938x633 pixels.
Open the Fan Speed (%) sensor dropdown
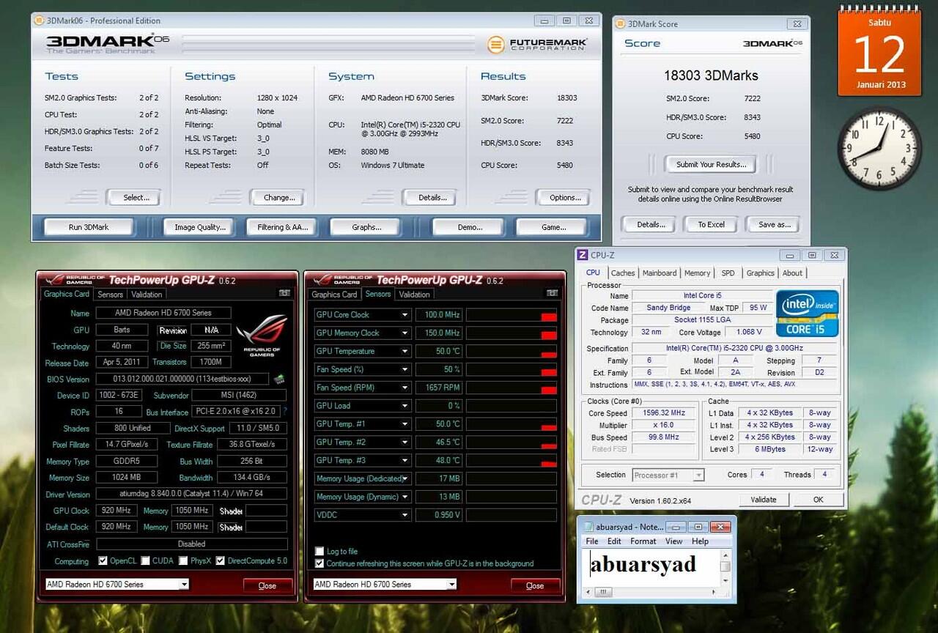tap(405, 369)
